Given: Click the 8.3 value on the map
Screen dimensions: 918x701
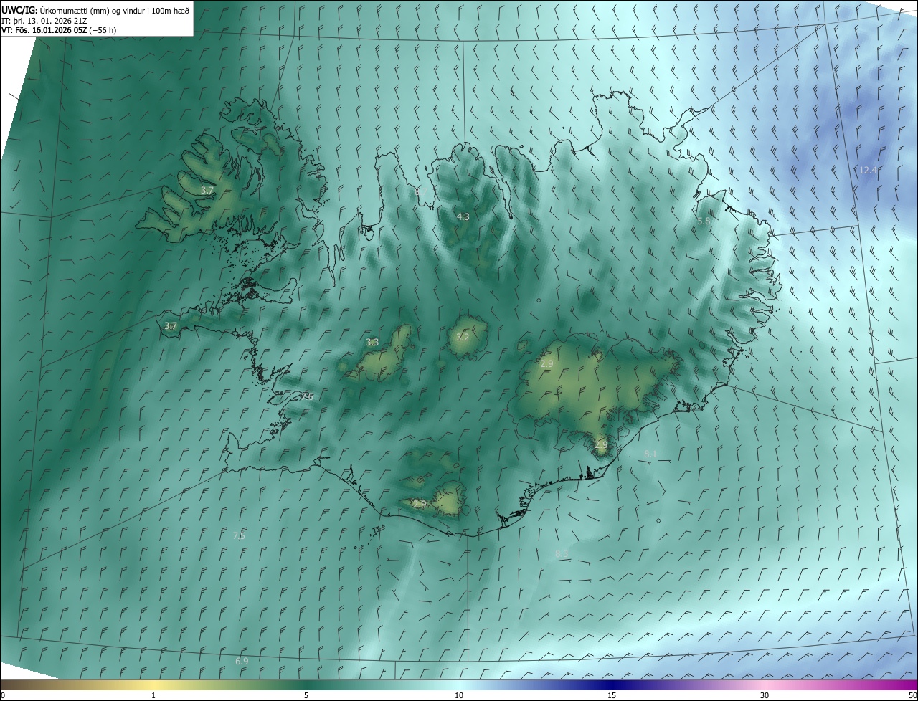Looking at the screenshot, I should [x=562, y=553].
